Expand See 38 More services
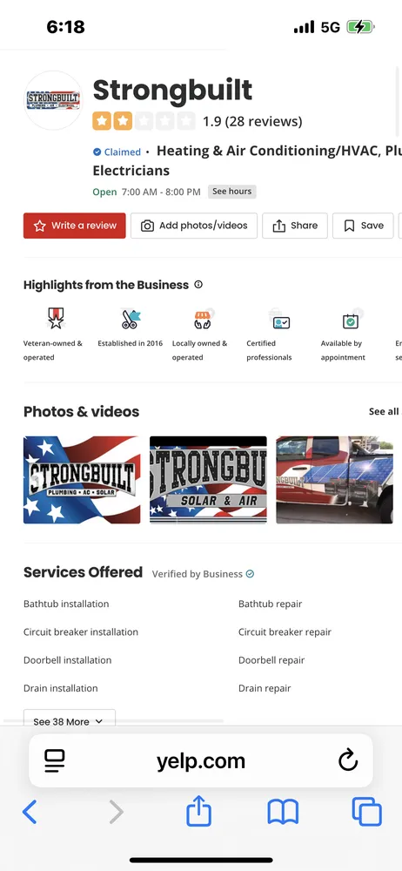 pos(69,721)
